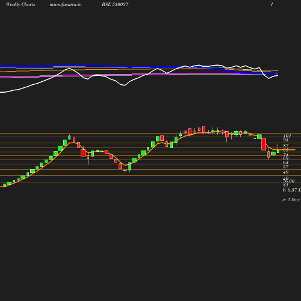301x301 pixels.
Task: Click the 'munafasutra.in' source label
Action: 66,4
